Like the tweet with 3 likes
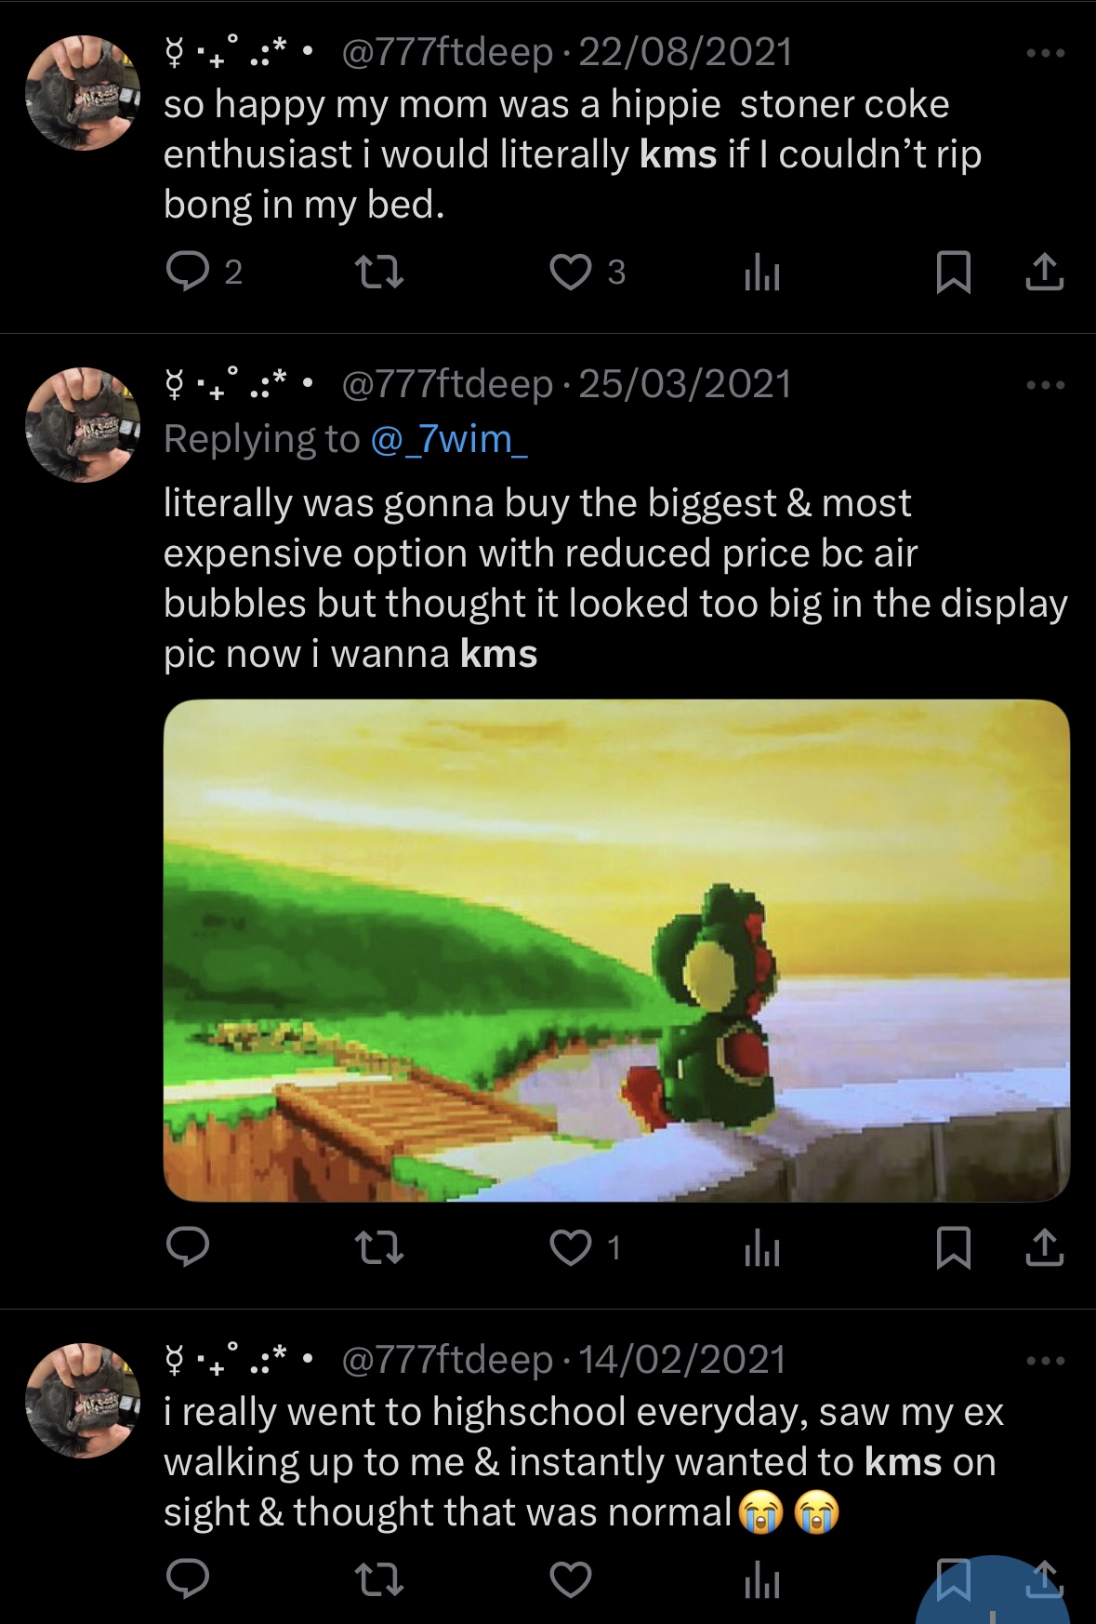This screenshot has width=1096, height=1624. [571, 273]
